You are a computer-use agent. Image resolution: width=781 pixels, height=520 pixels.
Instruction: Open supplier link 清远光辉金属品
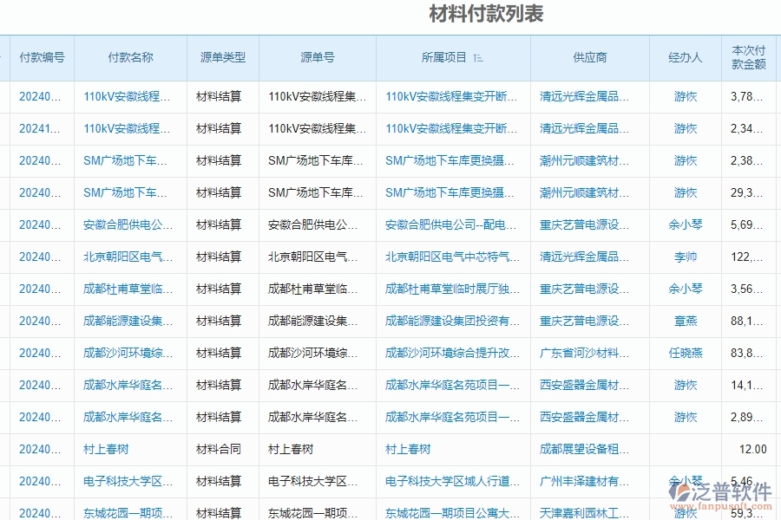pos(582,96)
